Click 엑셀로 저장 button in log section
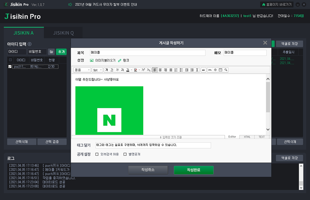 (x=290, y=158)
